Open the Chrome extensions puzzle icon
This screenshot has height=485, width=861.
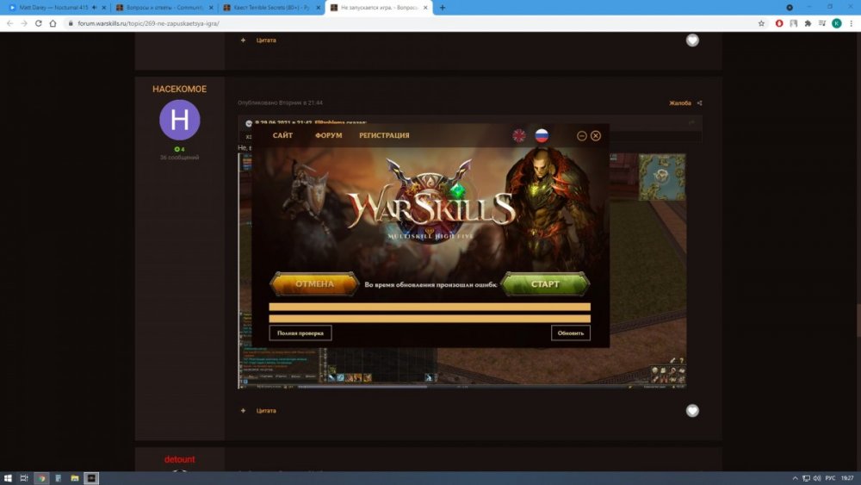click(x=808, y=23)
